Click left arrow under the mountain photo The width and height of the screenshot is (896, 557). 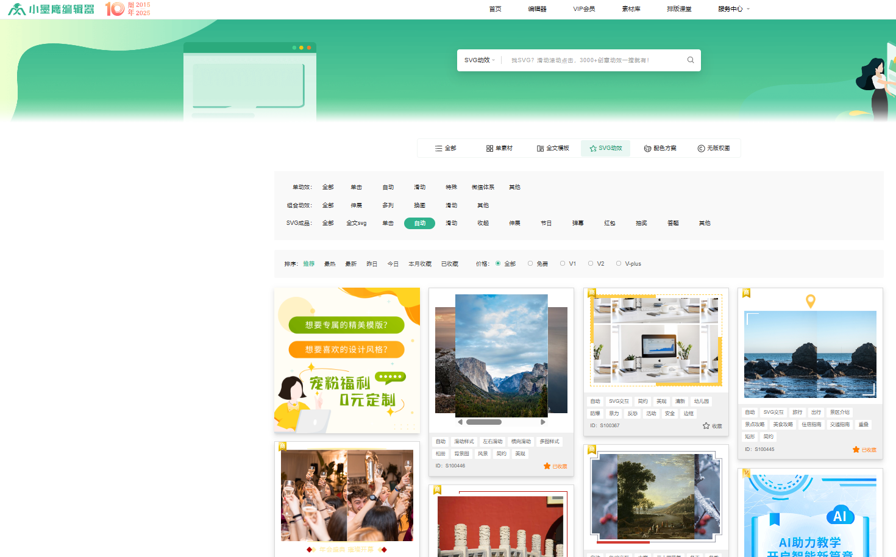pos(460,422)
